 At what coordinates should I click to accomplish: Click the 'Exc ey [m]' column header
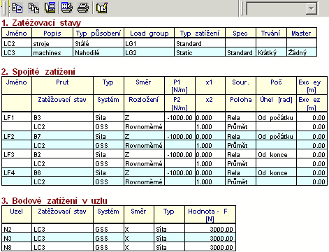[x=312, y=86]
